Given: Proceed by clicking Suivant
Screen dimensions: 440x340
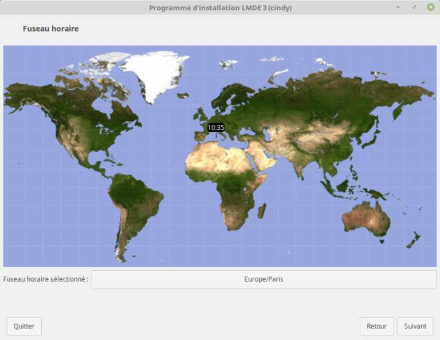Looking at the screenshot, I should point(415,326).
